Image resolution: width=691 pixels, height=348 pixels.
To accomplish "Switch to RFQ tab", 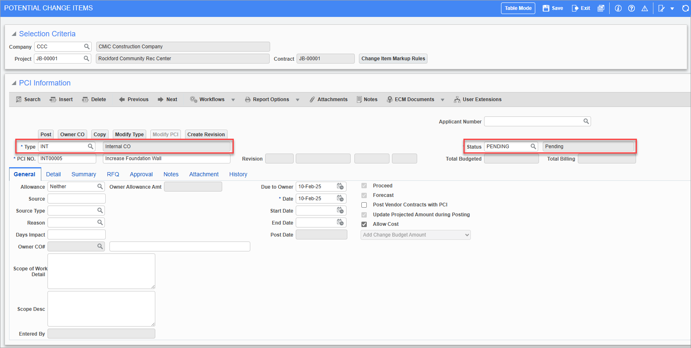I will (113, 174).
